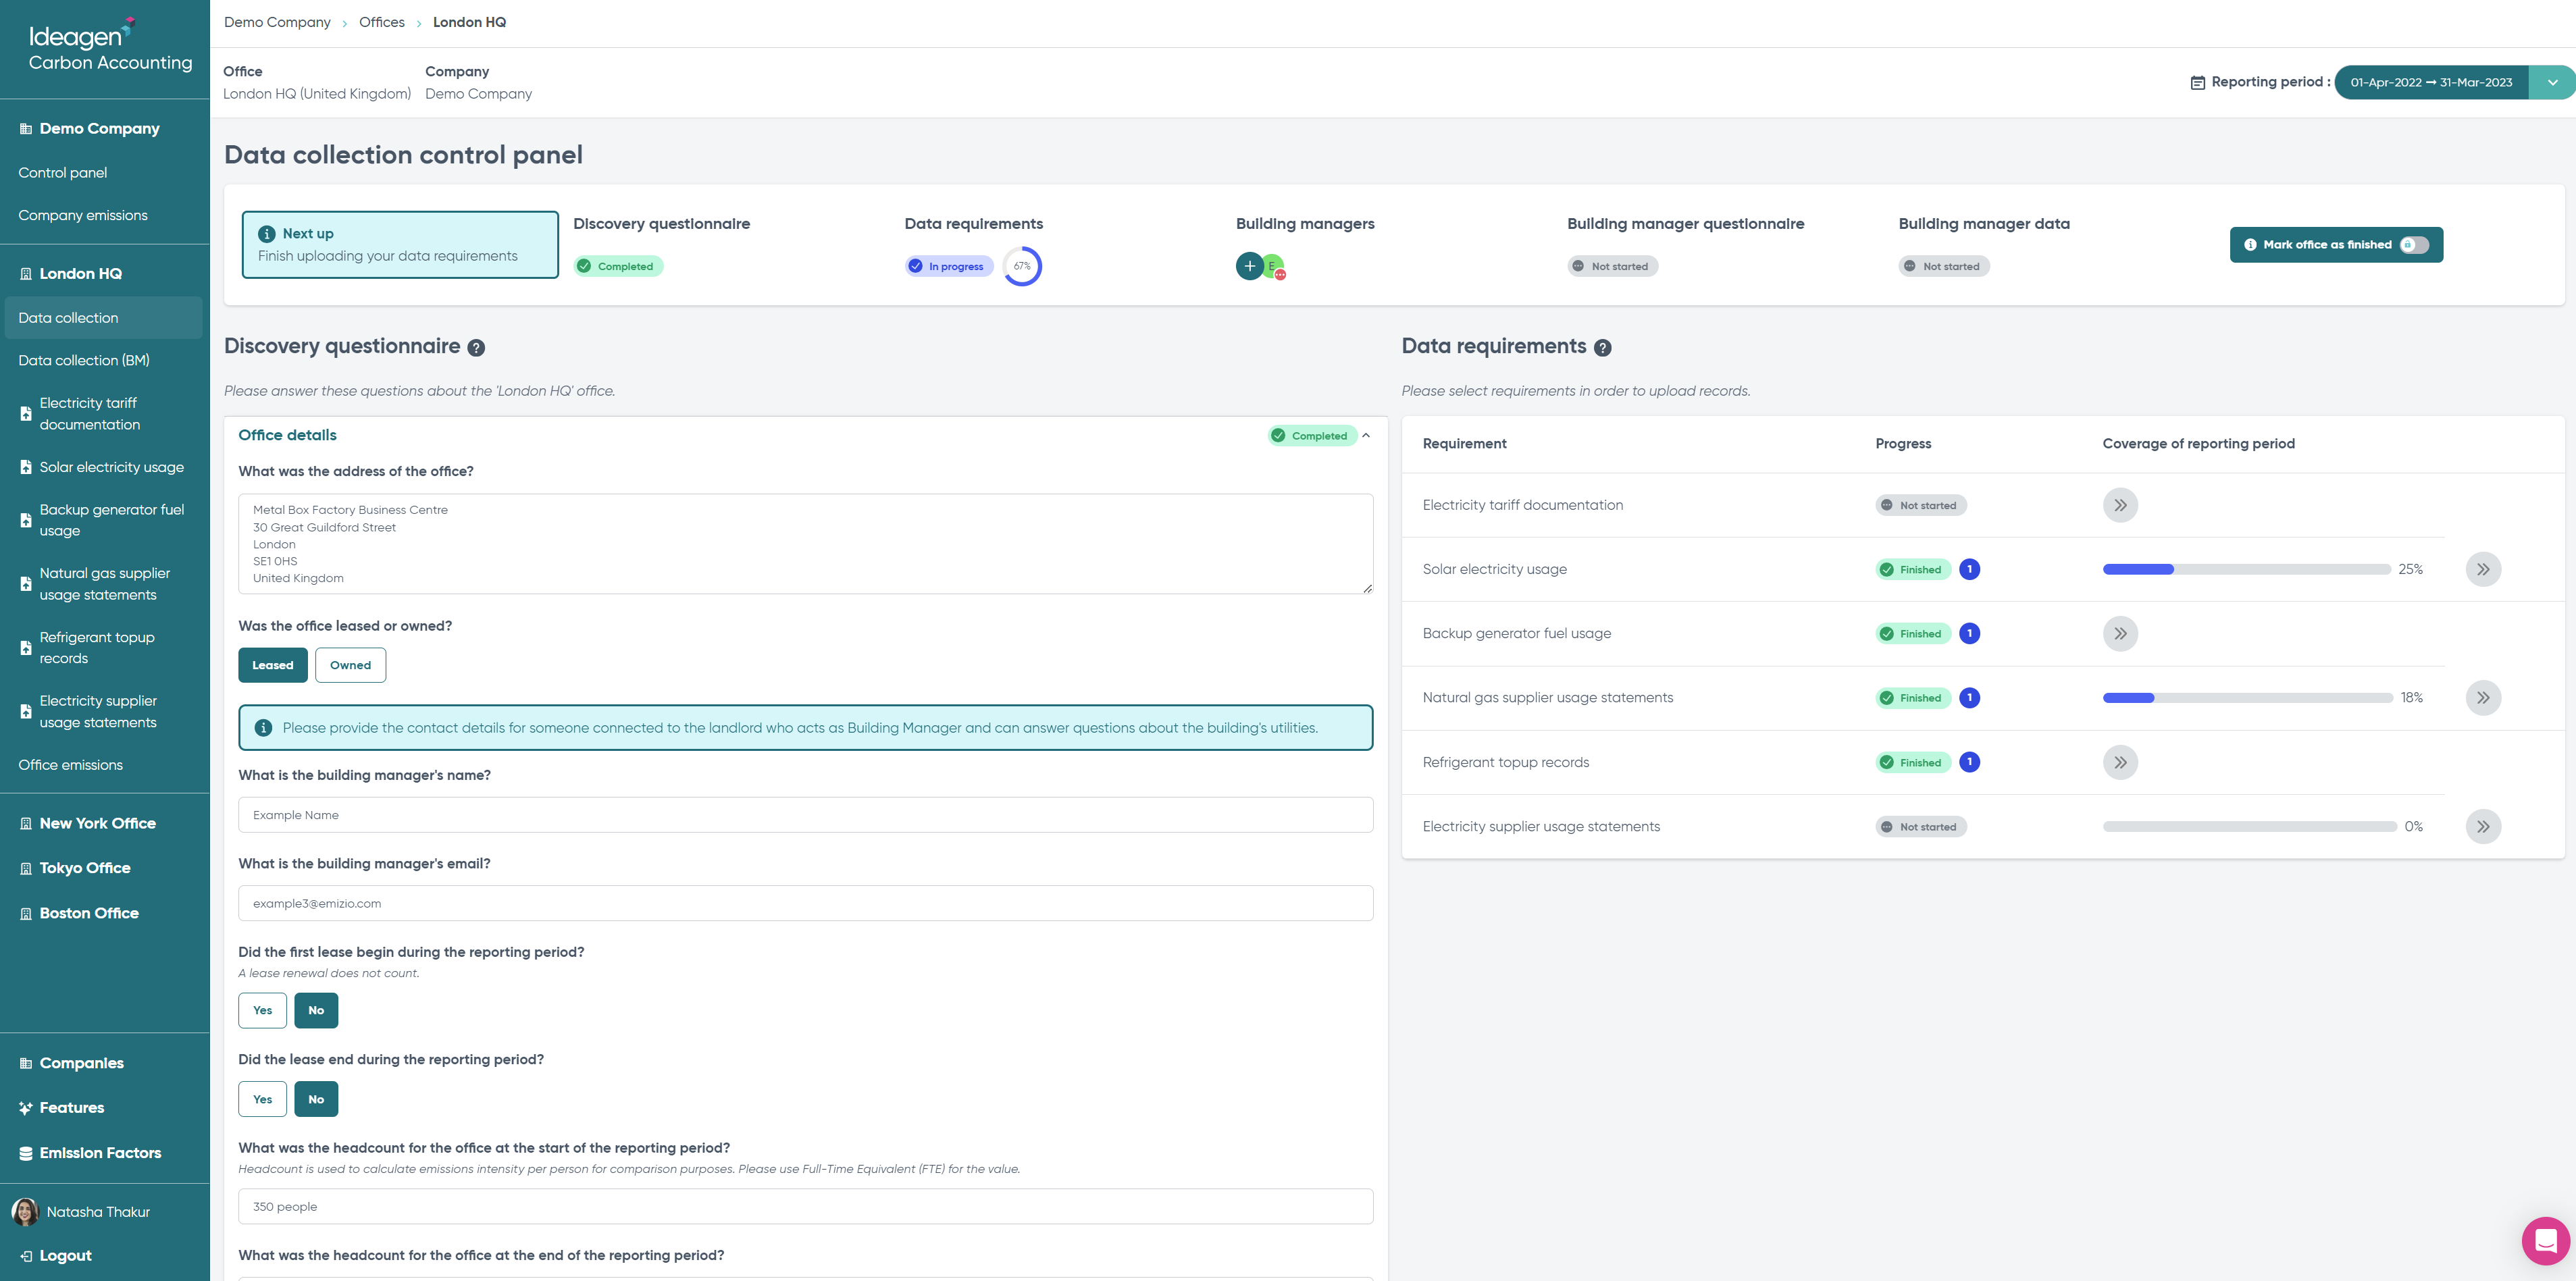Open the chat support bubble icon
This screenshot has width=2576, height=1281.
pos(2545,1241)
